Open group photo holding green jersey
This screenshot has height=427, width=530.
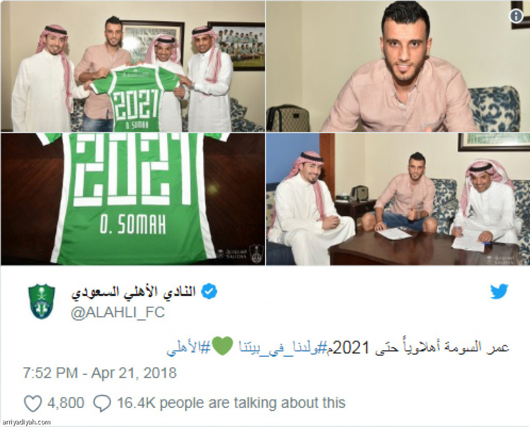click(133, 66)
